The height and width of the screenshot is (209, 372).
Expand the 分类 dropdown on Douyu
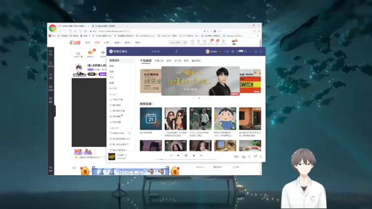click(x=107, y=43)
